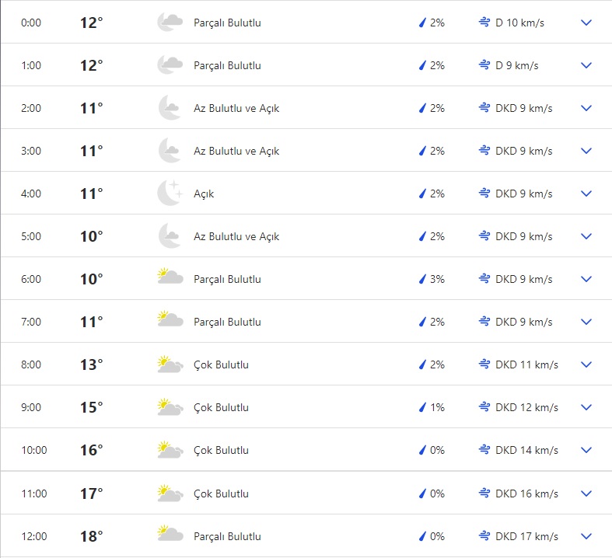Viewport: 612px width, 558px height.
Task: Expand the 3:00 forecast row chevron
Action: pyautogui.click(x=586, y=151)
